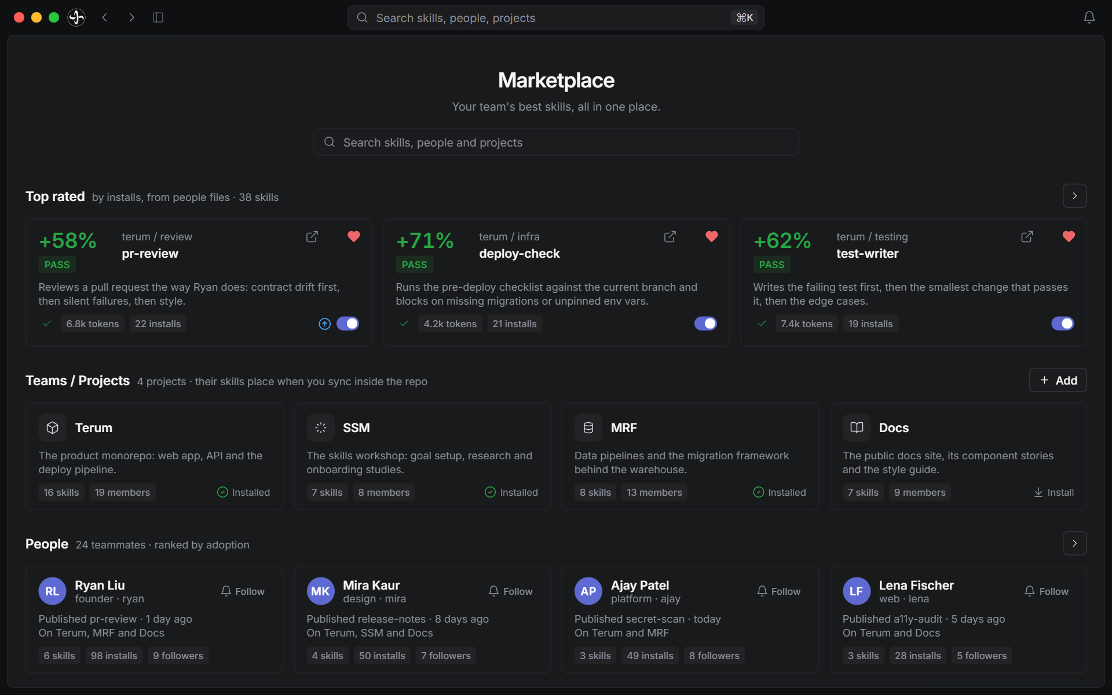Click the MRF database icon
Image resolution: width=1112 pixels, height=695 pixels.
tap(588, 427)
